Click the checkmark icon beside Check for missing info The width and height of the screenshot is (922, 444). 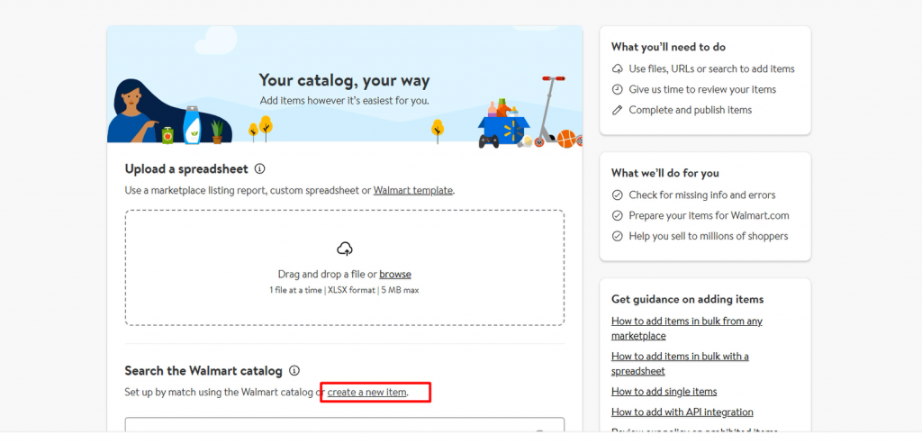tap(617, 195)
